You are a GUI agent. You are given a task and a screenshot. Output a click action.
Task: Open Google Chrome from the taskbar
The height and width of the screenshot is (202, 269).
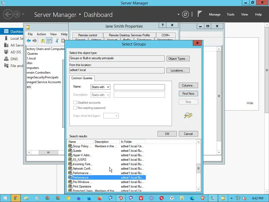pos(15,198)
